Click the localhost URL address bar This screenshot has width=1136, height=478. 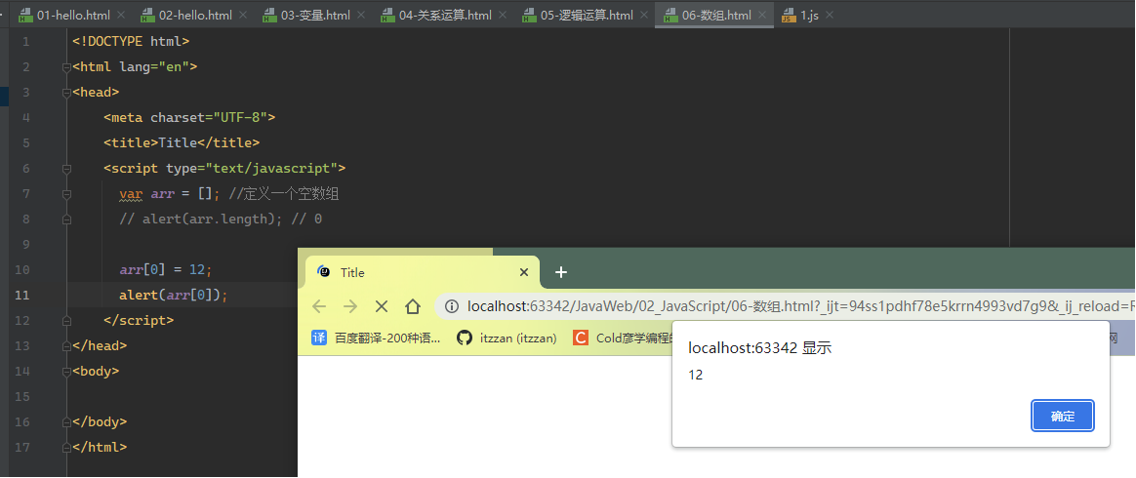click(785, 306)
